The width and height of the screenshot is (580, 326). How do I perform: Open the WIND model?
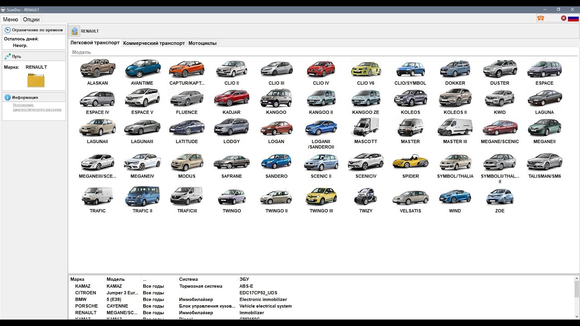(455, 196)
